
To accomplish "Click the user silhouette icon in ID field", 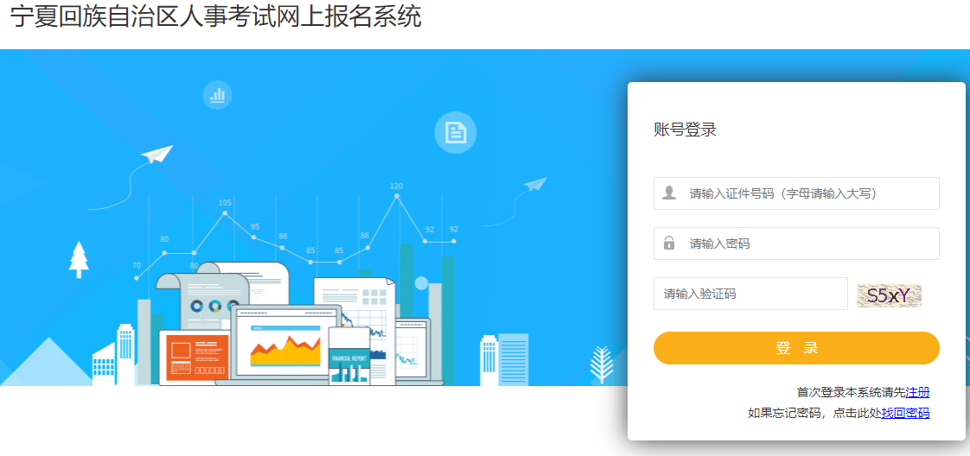I will tap(669, 193).
